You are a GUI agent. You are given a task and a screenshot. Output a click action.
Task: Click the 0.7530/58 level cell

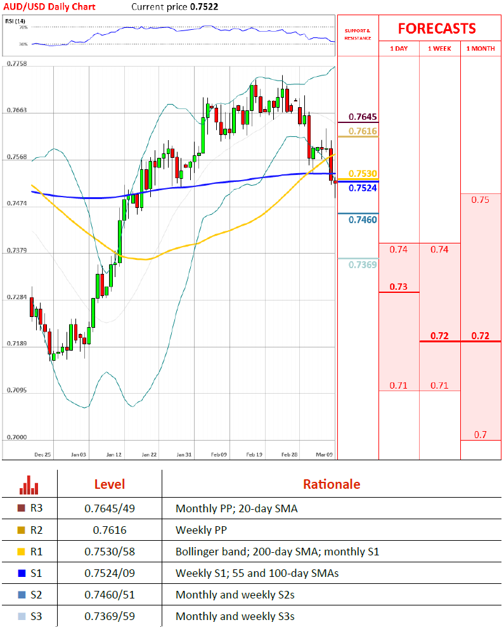coord(110,552)
